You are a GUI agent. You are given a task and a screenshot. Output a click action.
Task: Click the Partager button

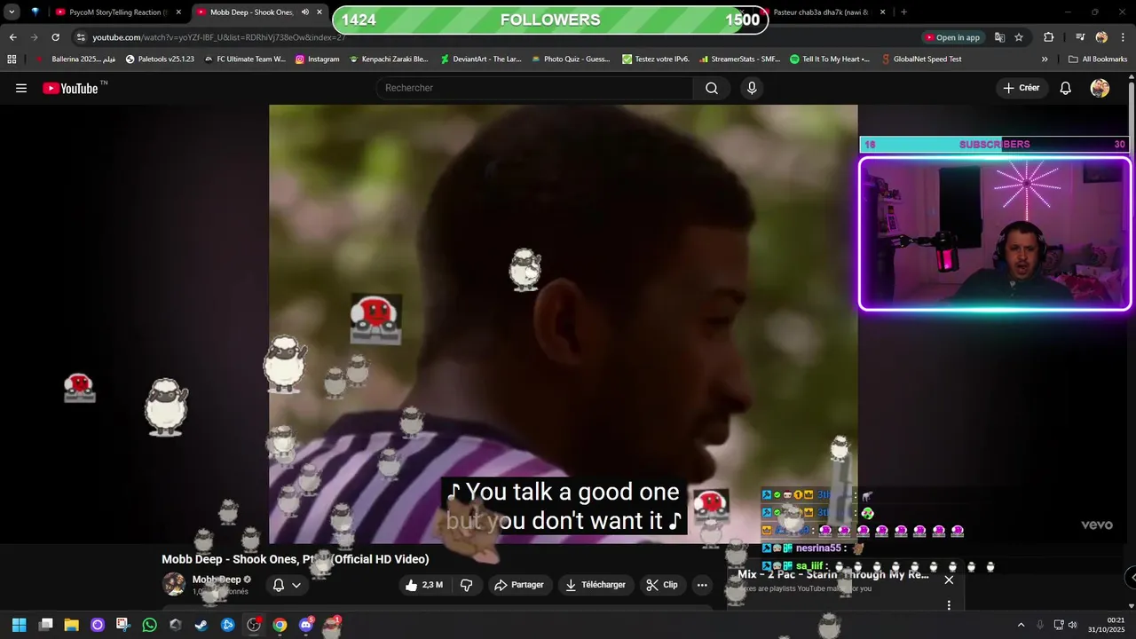tap(519, 585)
